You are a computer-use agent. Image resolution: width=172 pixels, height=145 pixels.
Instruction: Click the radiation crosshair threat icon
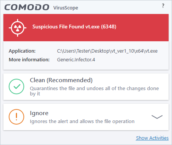(x=17, y=28)
